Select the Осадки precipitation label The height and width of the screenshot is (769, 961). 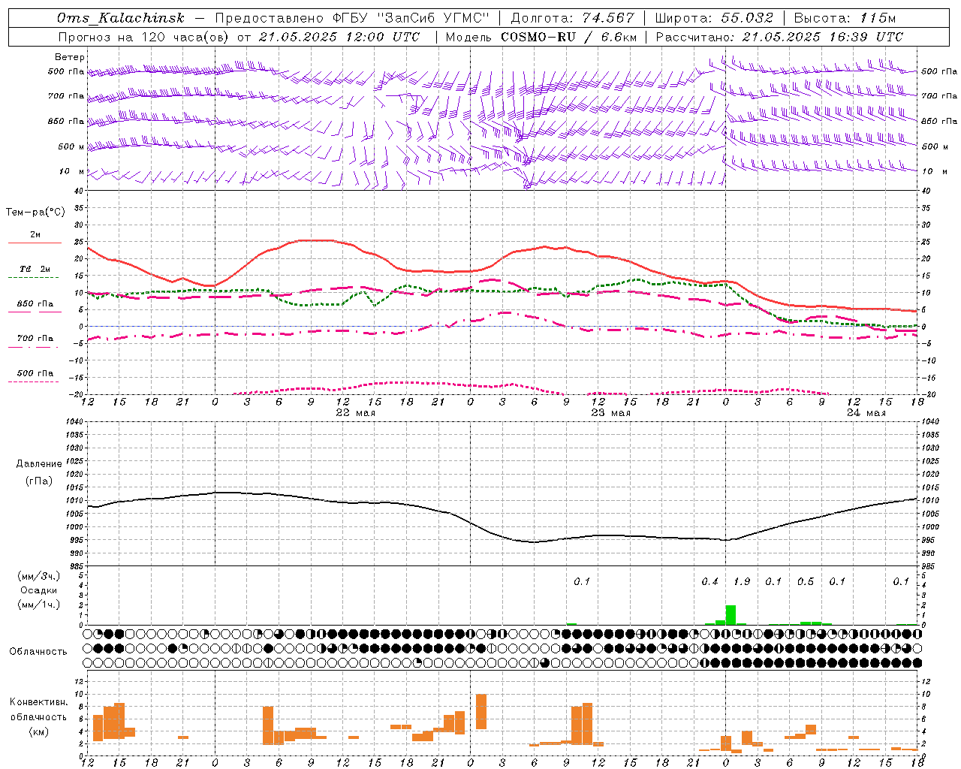pyautogui.click(x=39, y=590)
